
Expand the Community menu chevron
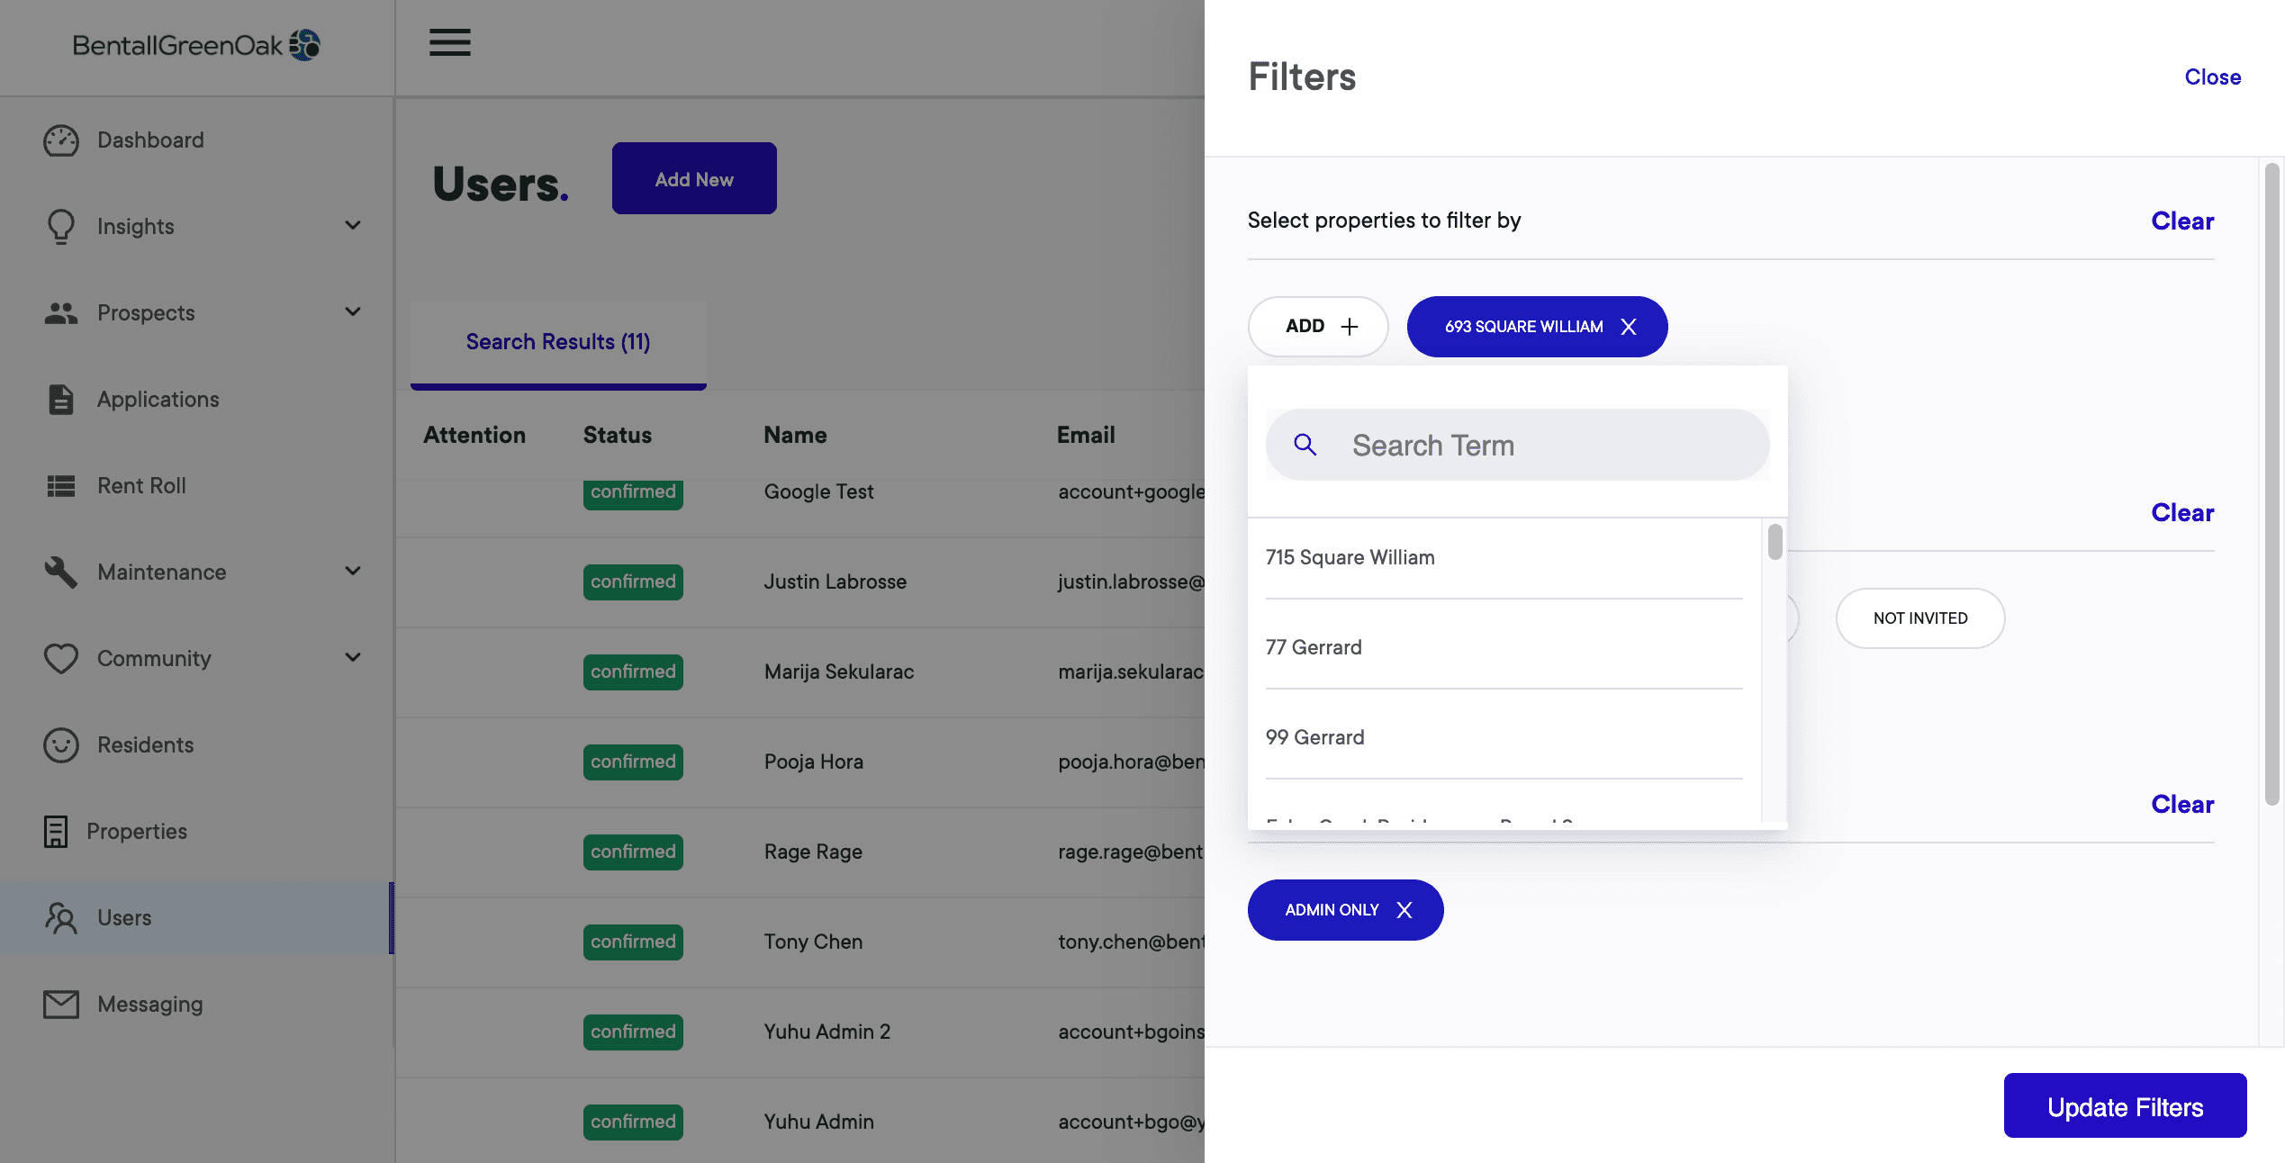[x=353, y=658]
